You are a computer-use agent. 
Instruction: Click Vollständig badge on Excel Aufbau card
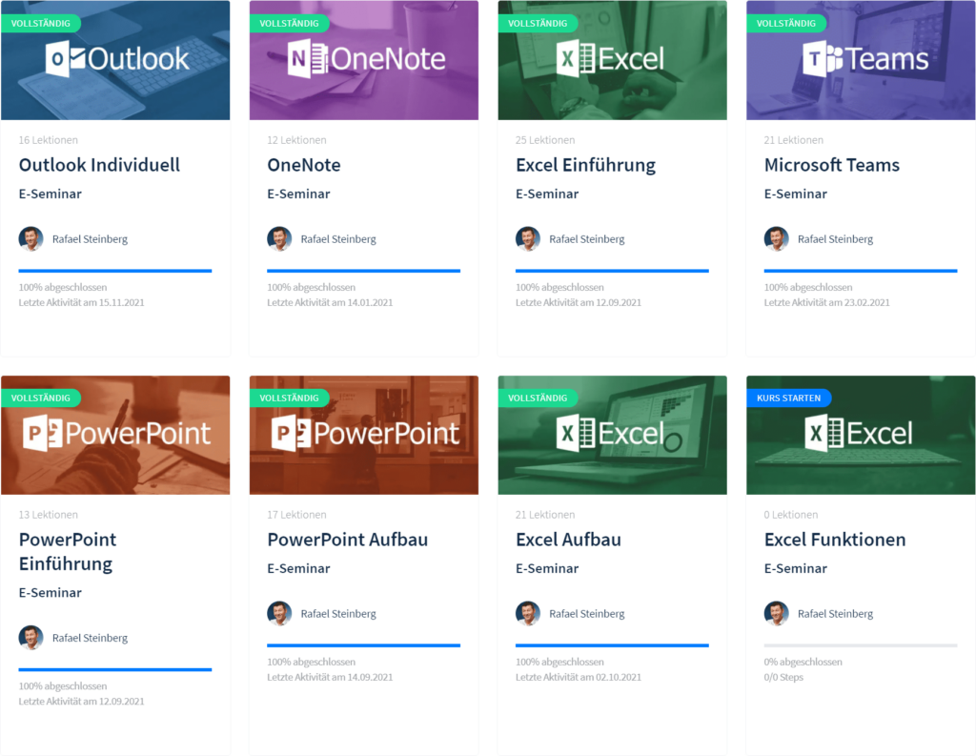[538, 398]
